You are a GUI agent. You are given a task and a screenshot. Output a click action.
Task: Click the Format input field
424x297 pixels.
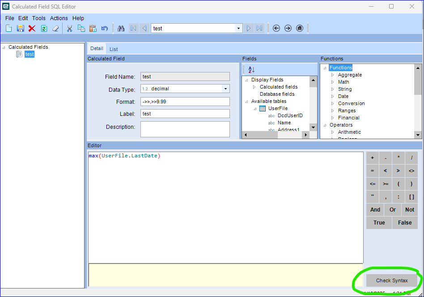(185, 102)
